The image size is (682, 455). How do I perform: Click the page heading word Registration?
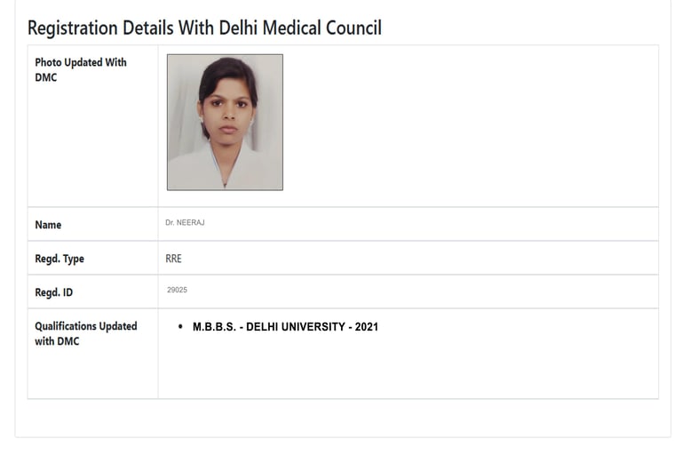(73, 28)
